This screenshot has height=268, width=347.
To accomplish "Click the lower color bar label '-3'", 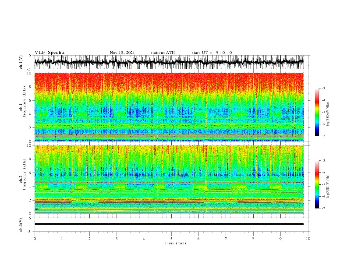I will [323, 161].
